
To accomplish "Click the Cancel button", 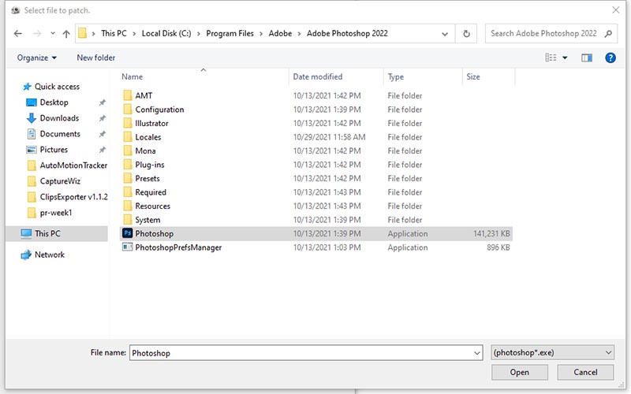I will [x=585, y=372].
